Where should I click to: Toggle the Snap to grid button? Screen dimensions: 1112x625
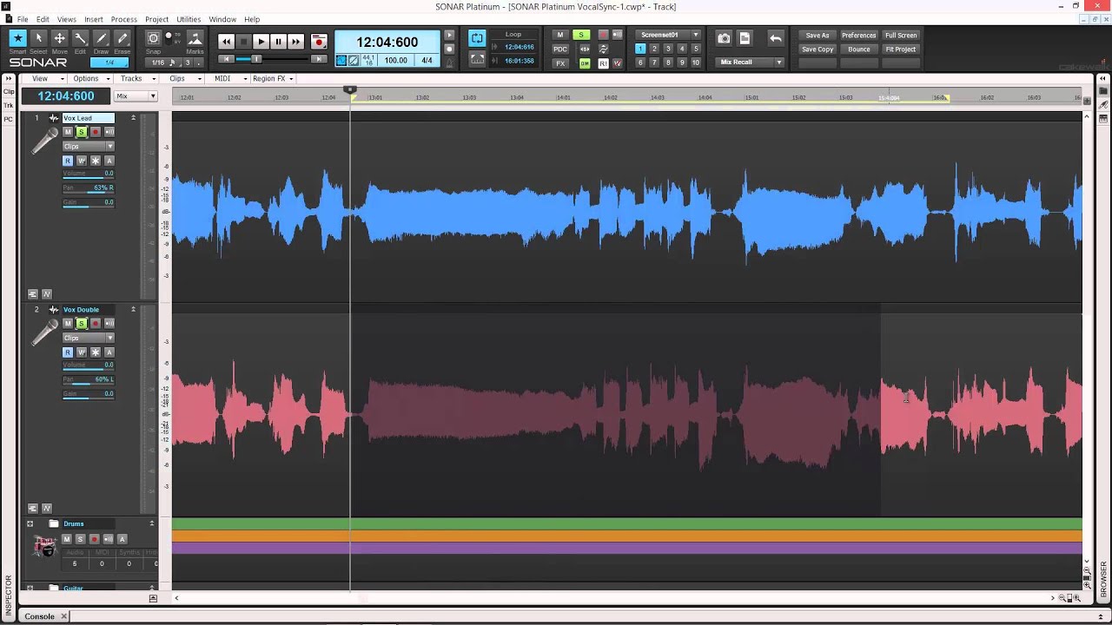[x=154, y=38]
